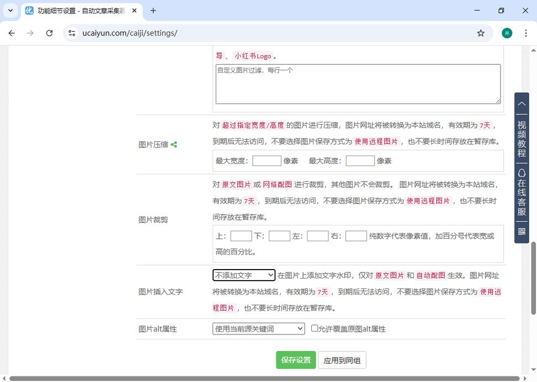Open QQ online customer service from the sidebar
537x382 pixels.
(521, 192)
